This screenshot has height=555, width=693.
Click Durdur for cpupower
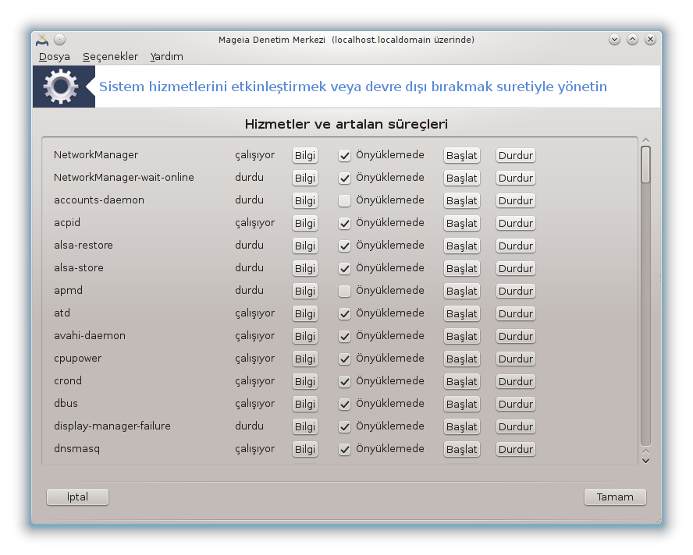(x=516, y=359)
